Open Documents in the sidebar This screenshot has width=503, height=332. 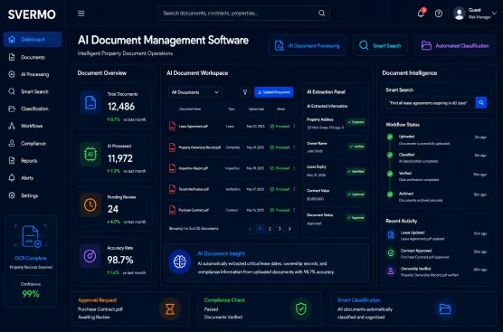click(x=33, y=57)
